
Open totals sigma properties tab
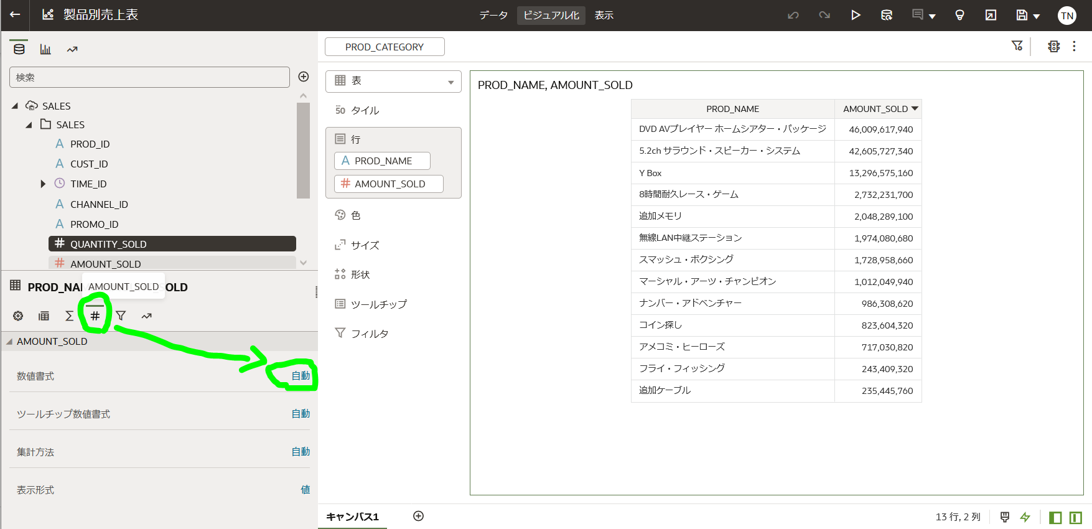[69, 316]
